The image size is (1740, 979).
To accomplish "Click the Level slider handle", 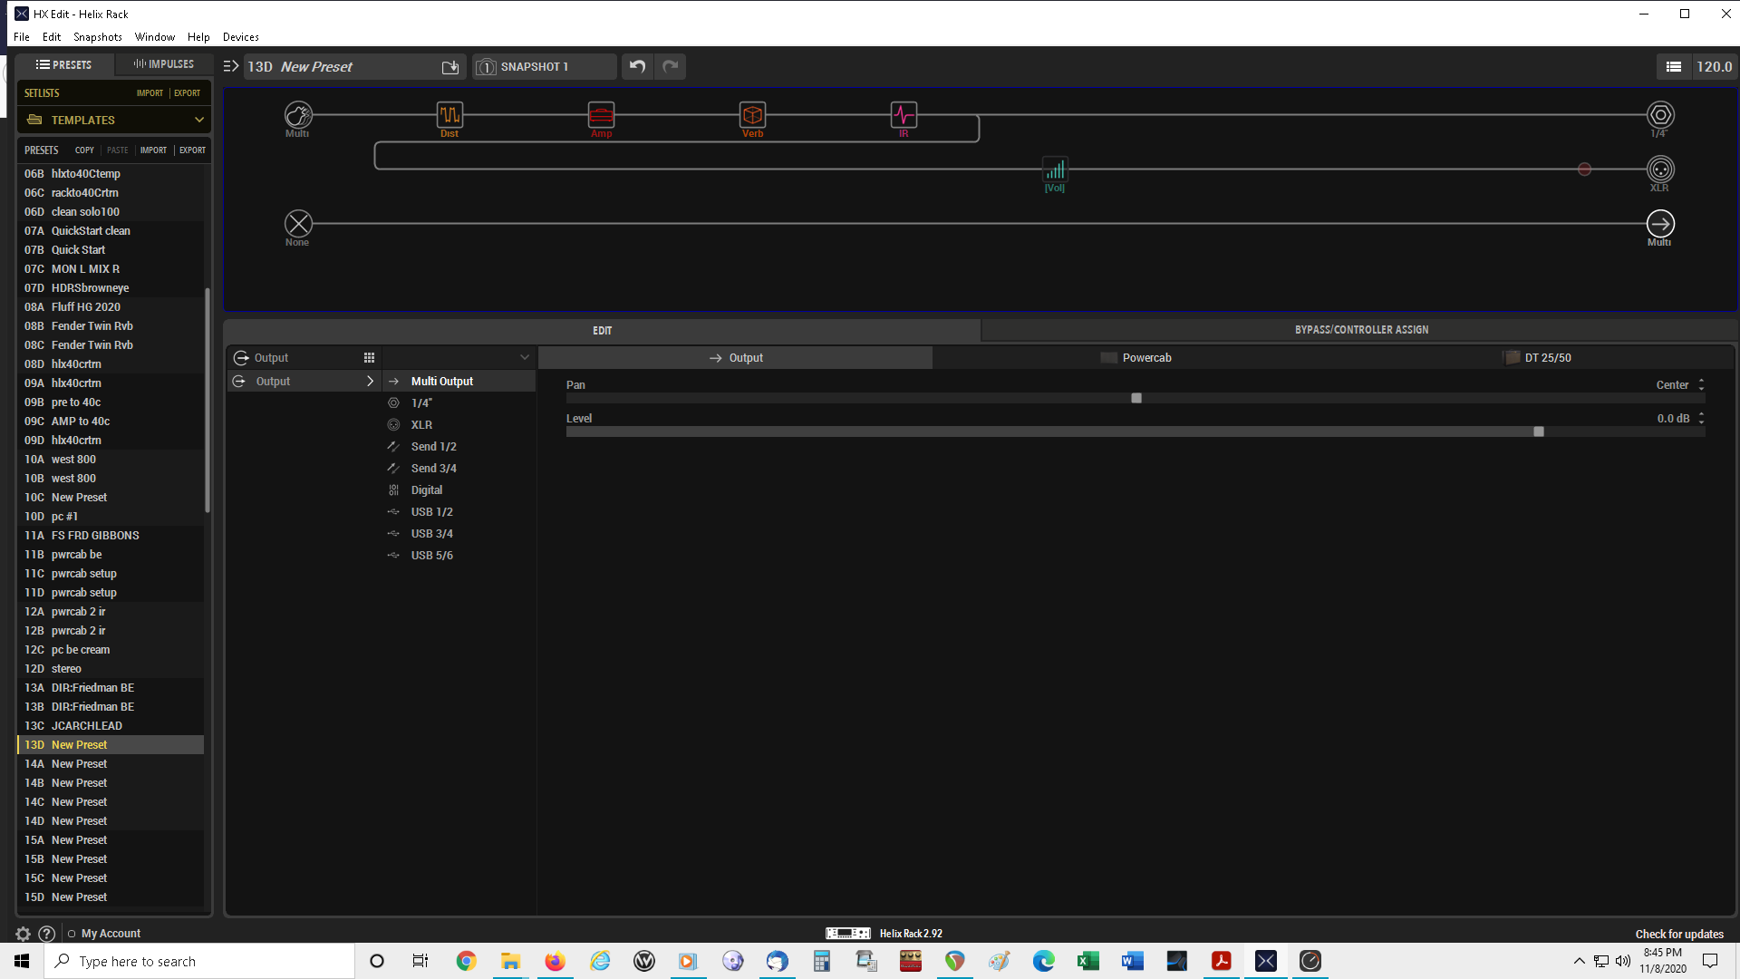I will (x=1538, y=431).
